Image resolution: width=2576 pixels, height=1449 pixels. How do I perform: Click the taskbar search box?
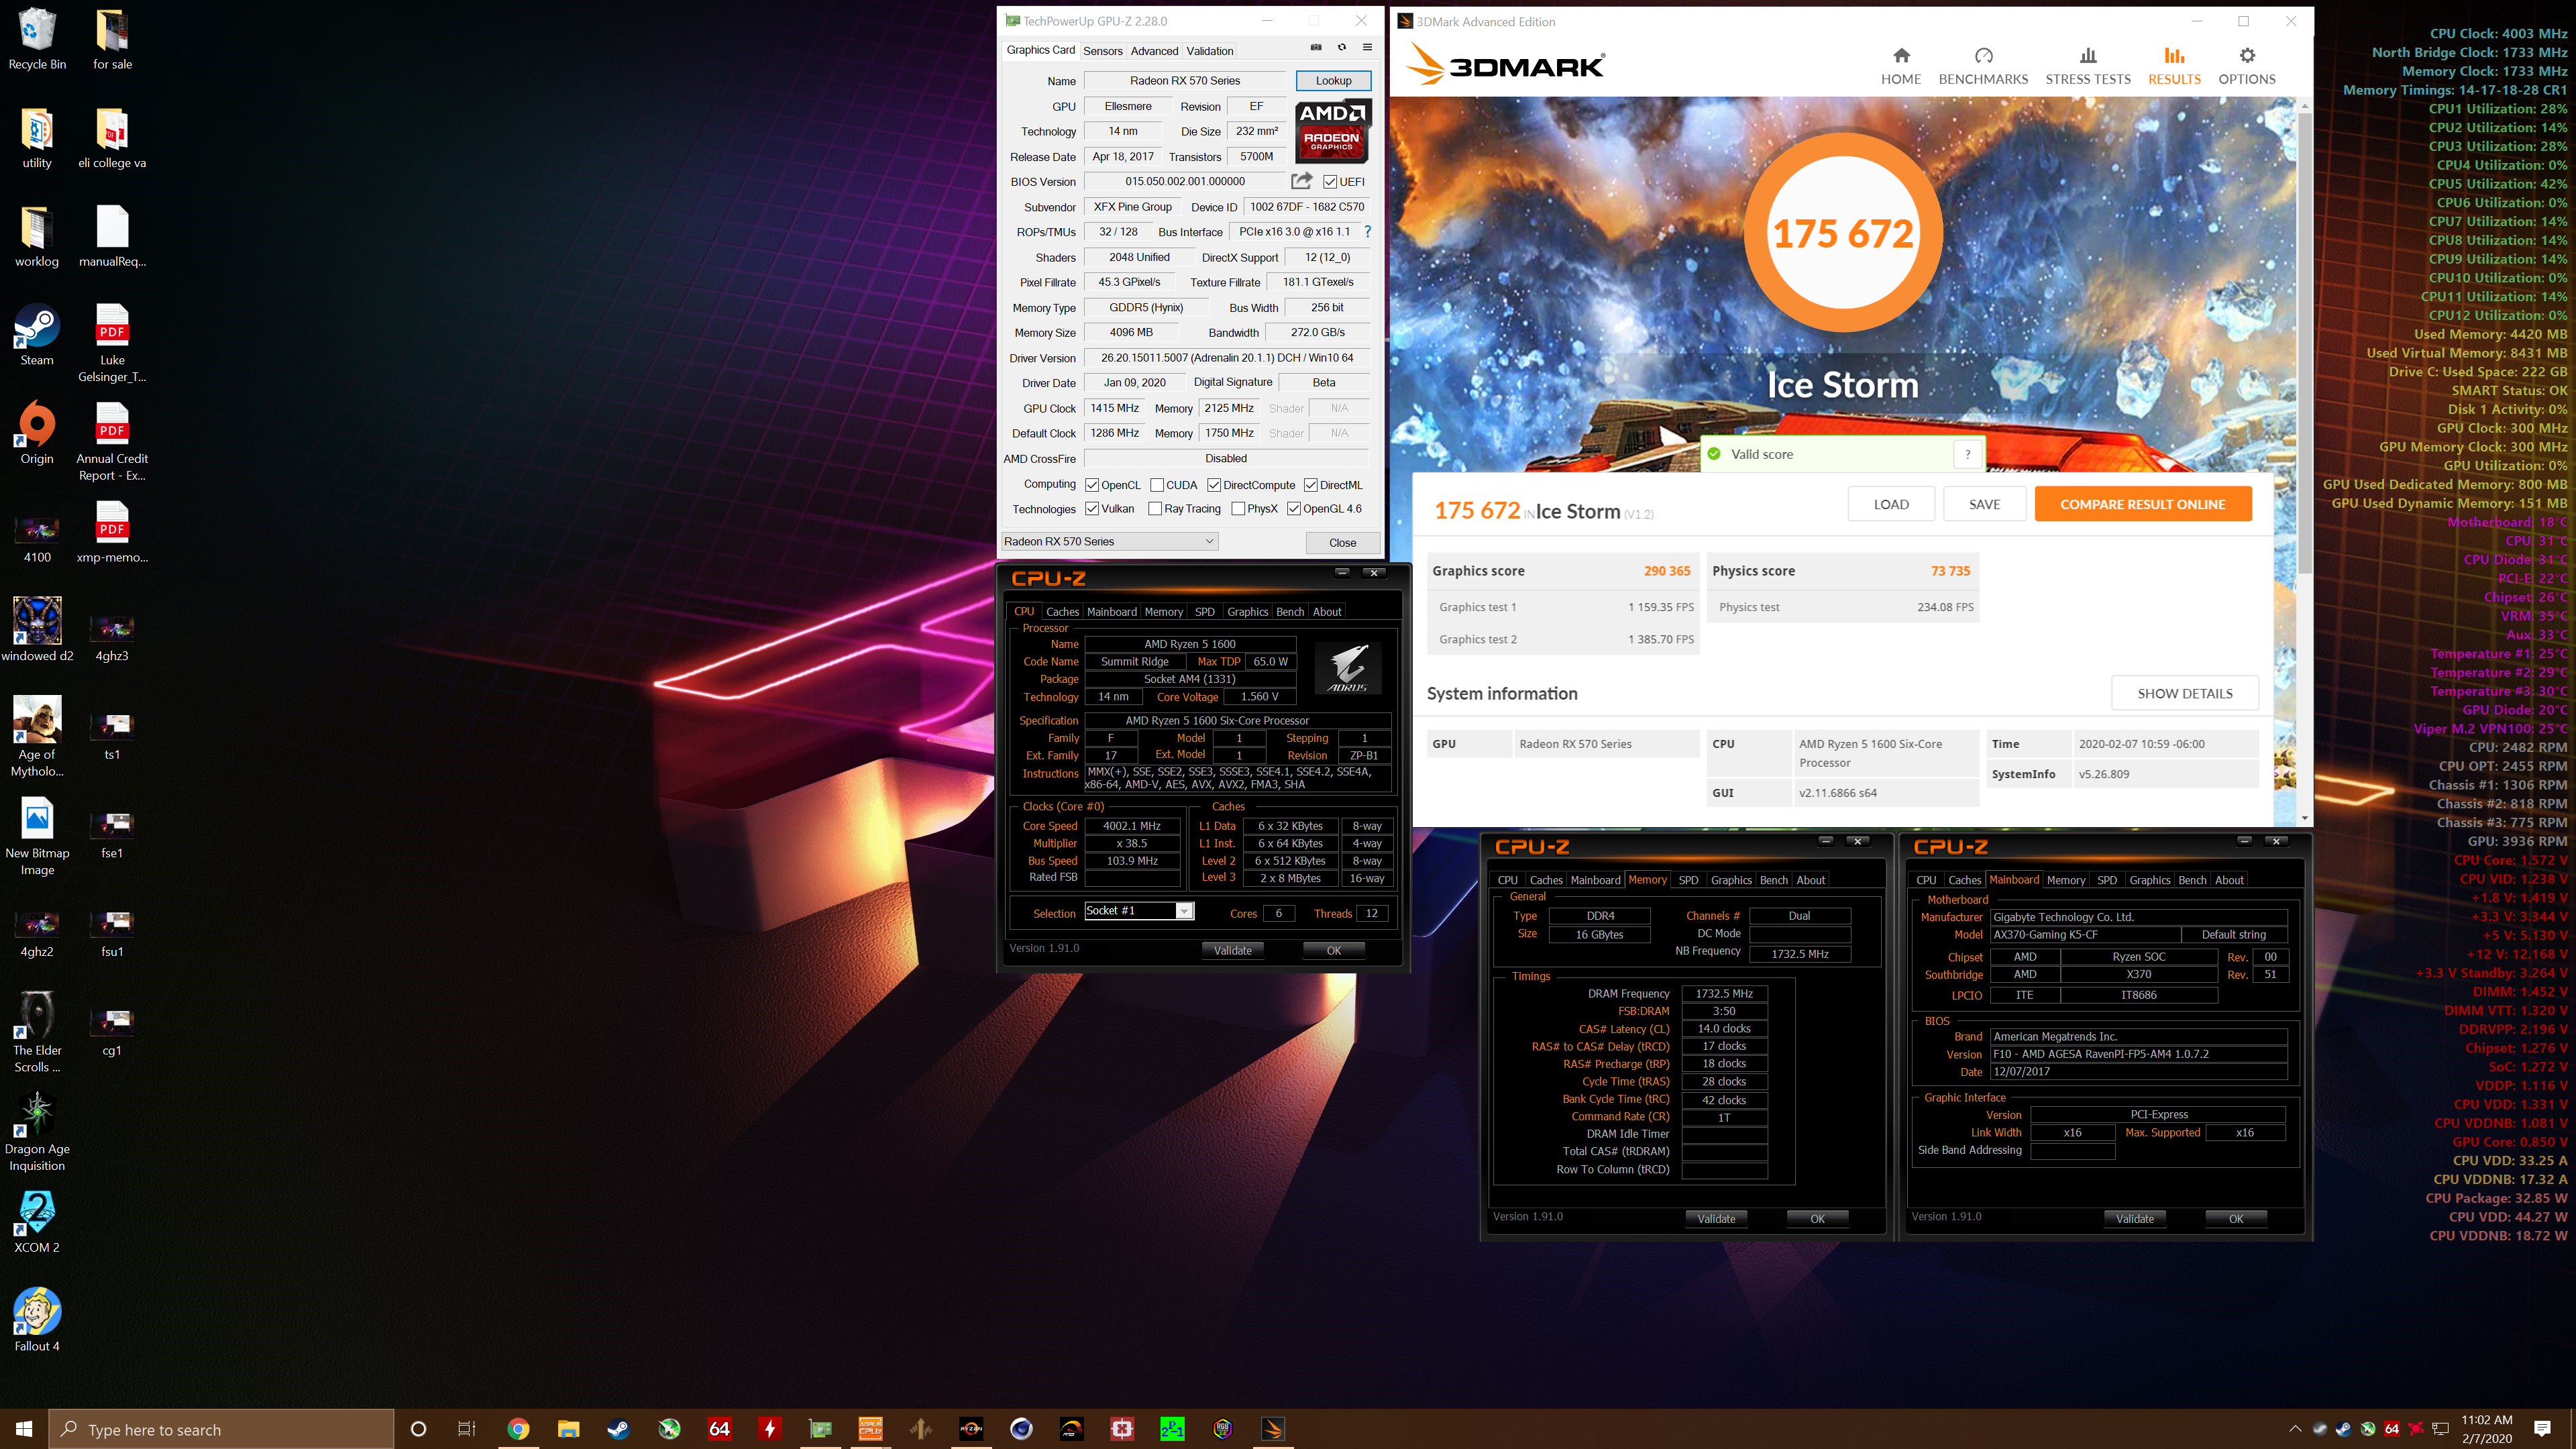pyautogui.click(x=222, y=1429)
